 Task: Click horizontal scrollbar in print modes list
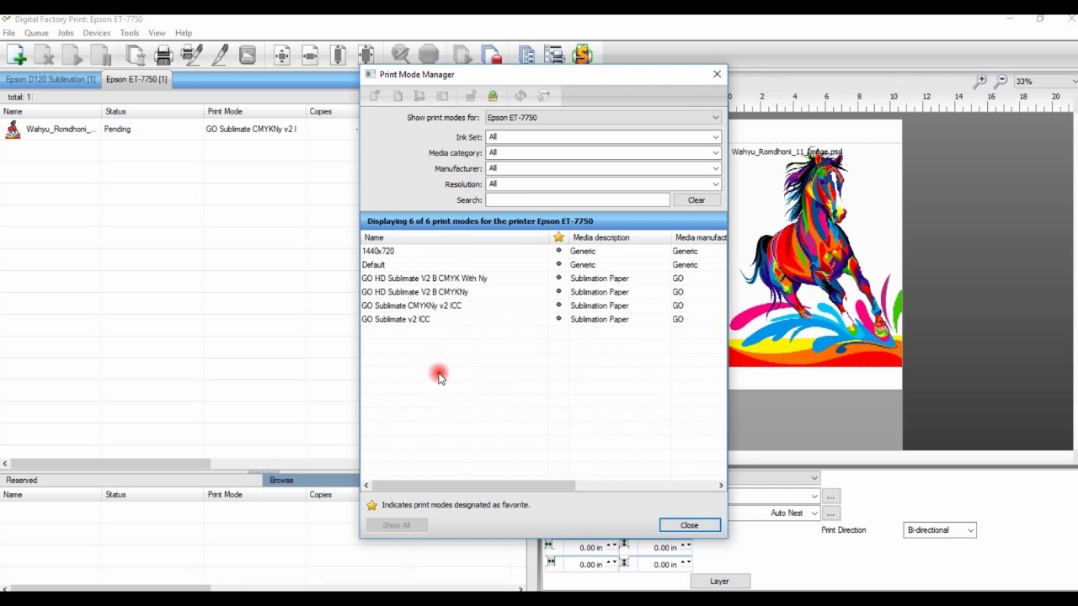coord(473,485)
